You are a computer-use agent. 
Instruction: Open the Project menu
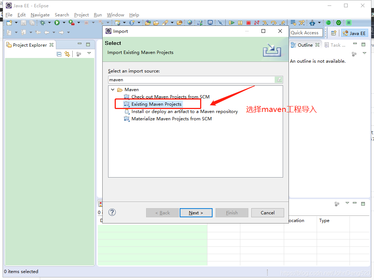[x=81, y=15]
